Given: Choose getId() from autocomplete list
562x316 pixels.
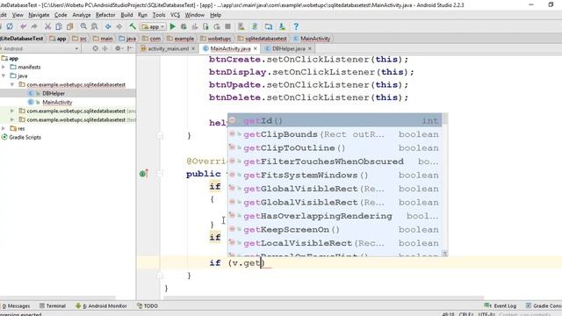Looking at the screenshot, I should click(335, 121).
